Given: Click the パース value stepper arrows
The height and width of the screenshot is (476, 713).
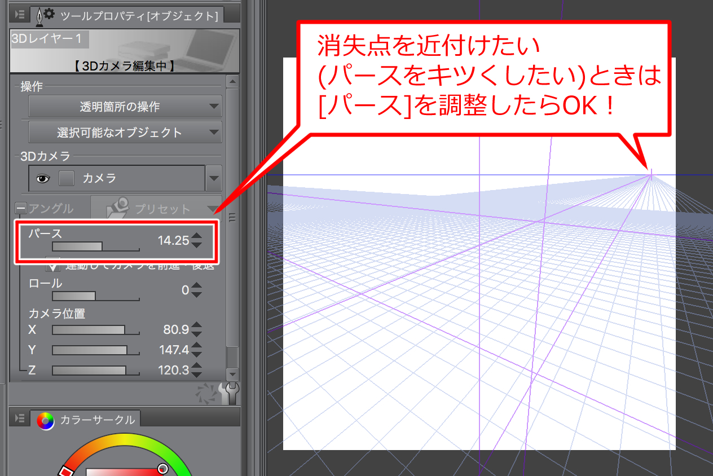Looking at the screenshot, I should 196,241.
